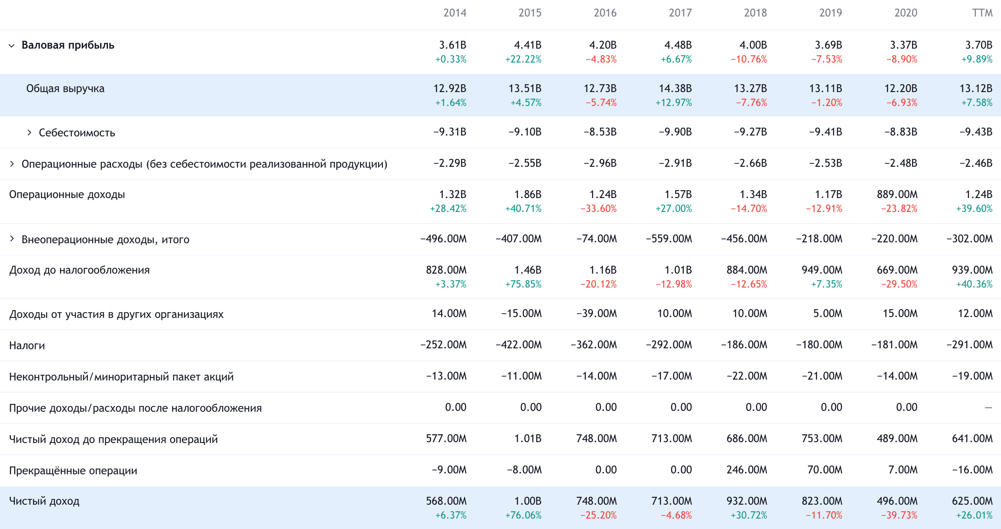The width and height of the screenshot is (1001, 529).
Task: Click the 2017 column header
Action: (680, 13)
